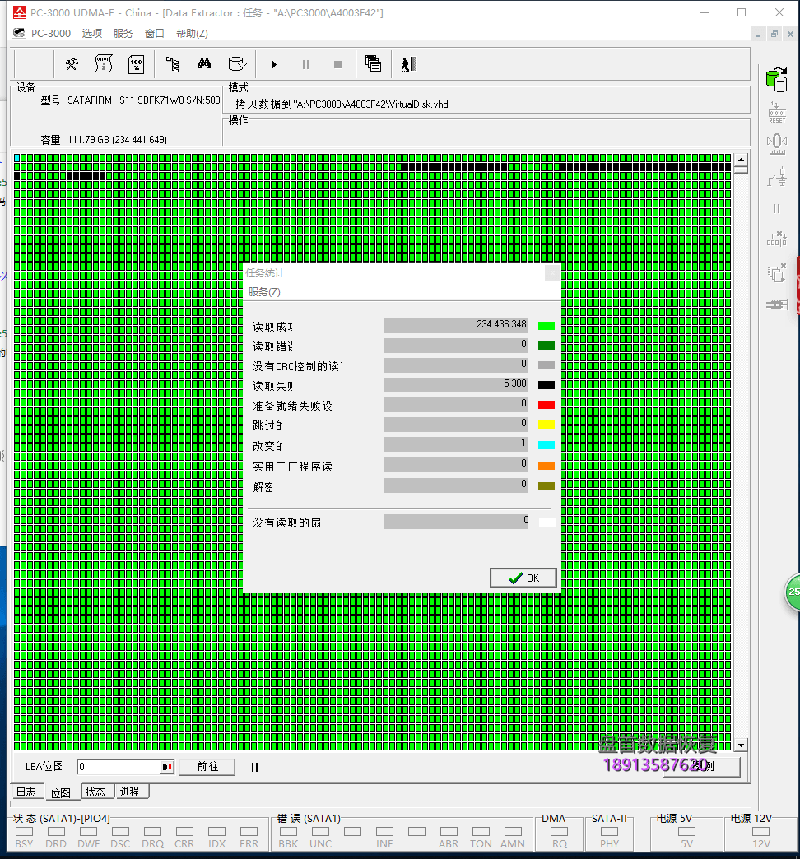Open the 选项 menu
Image resolution: width=800 pixels, height=859 pixels.
92,34
